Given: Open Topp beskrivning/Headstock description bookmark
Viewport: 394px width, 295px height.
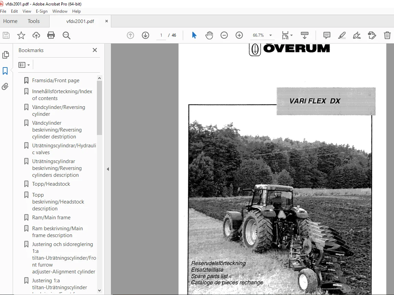Looking at the screenshot, I should [58, 202].
